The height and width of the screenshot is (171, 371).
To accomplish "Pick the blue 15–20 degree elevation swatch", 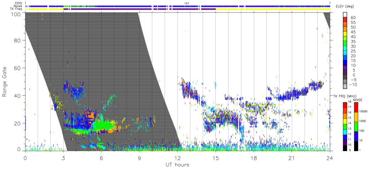I will [345, 58].
